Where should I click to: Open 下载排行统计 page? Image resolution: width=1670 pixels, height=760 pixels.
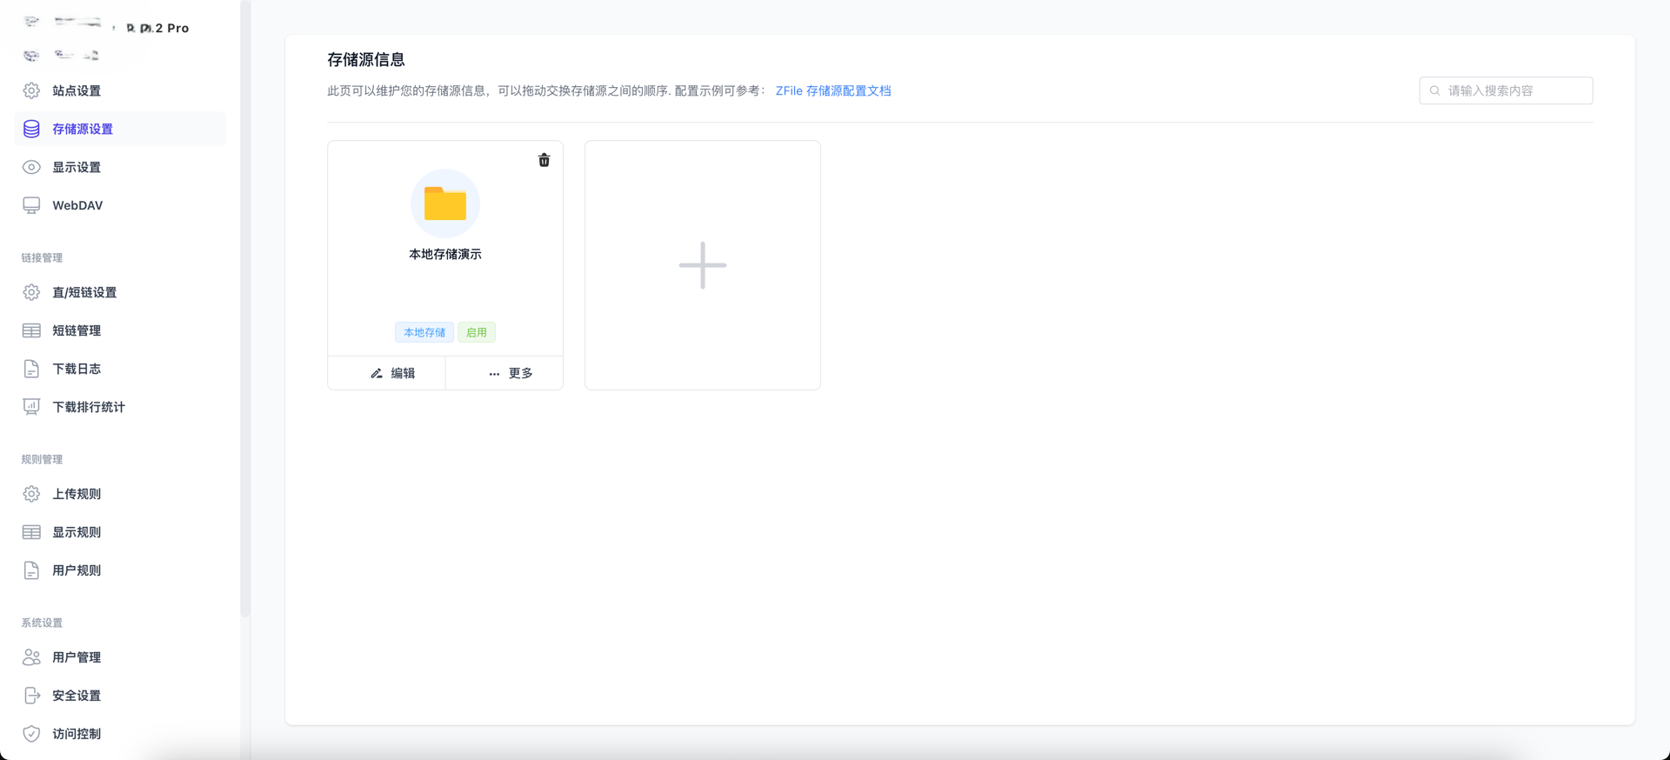tap(120, 407)
